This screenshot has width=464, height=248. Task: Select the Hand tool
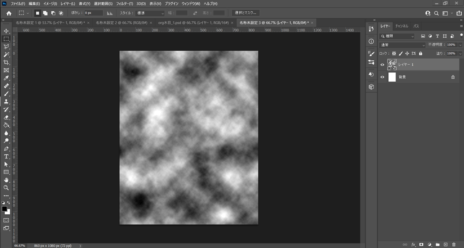click(x=6, y=180)
